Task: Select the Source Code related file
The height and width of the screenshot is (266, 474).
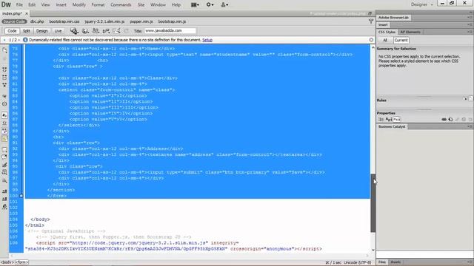Action: [14, 21]
